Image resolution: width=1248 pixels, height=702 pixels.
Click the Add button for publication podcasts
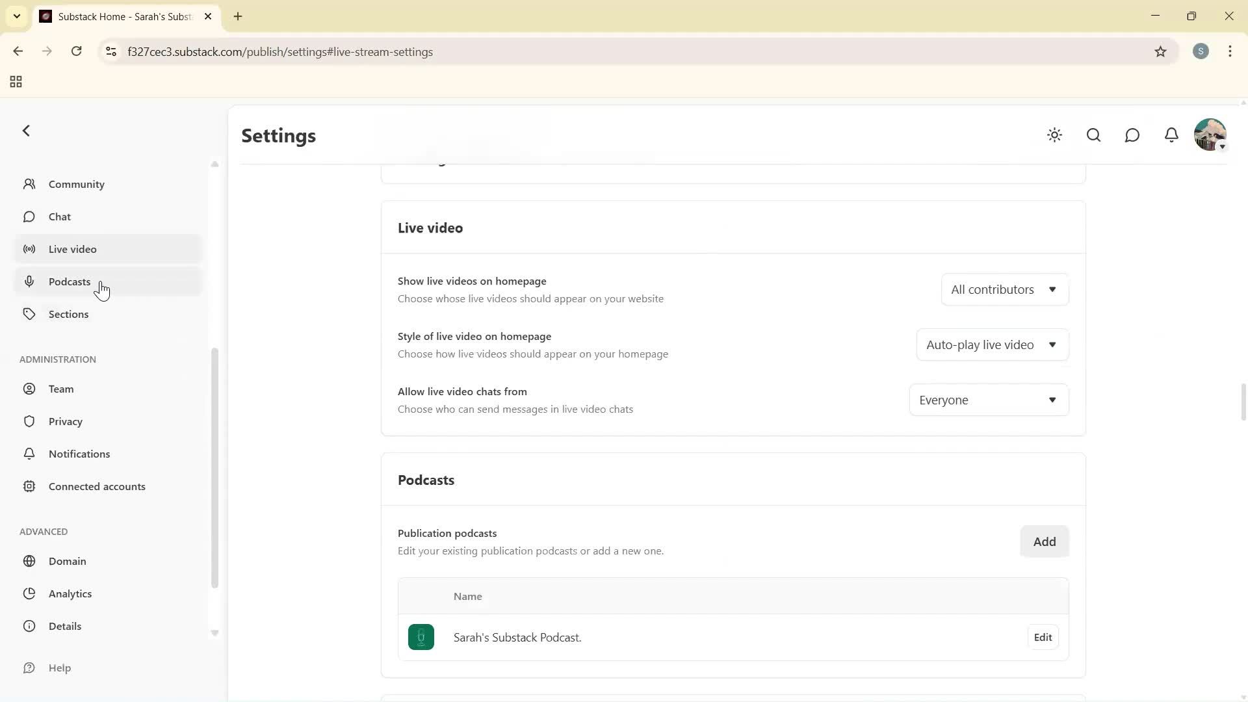tap(1044, 541)
